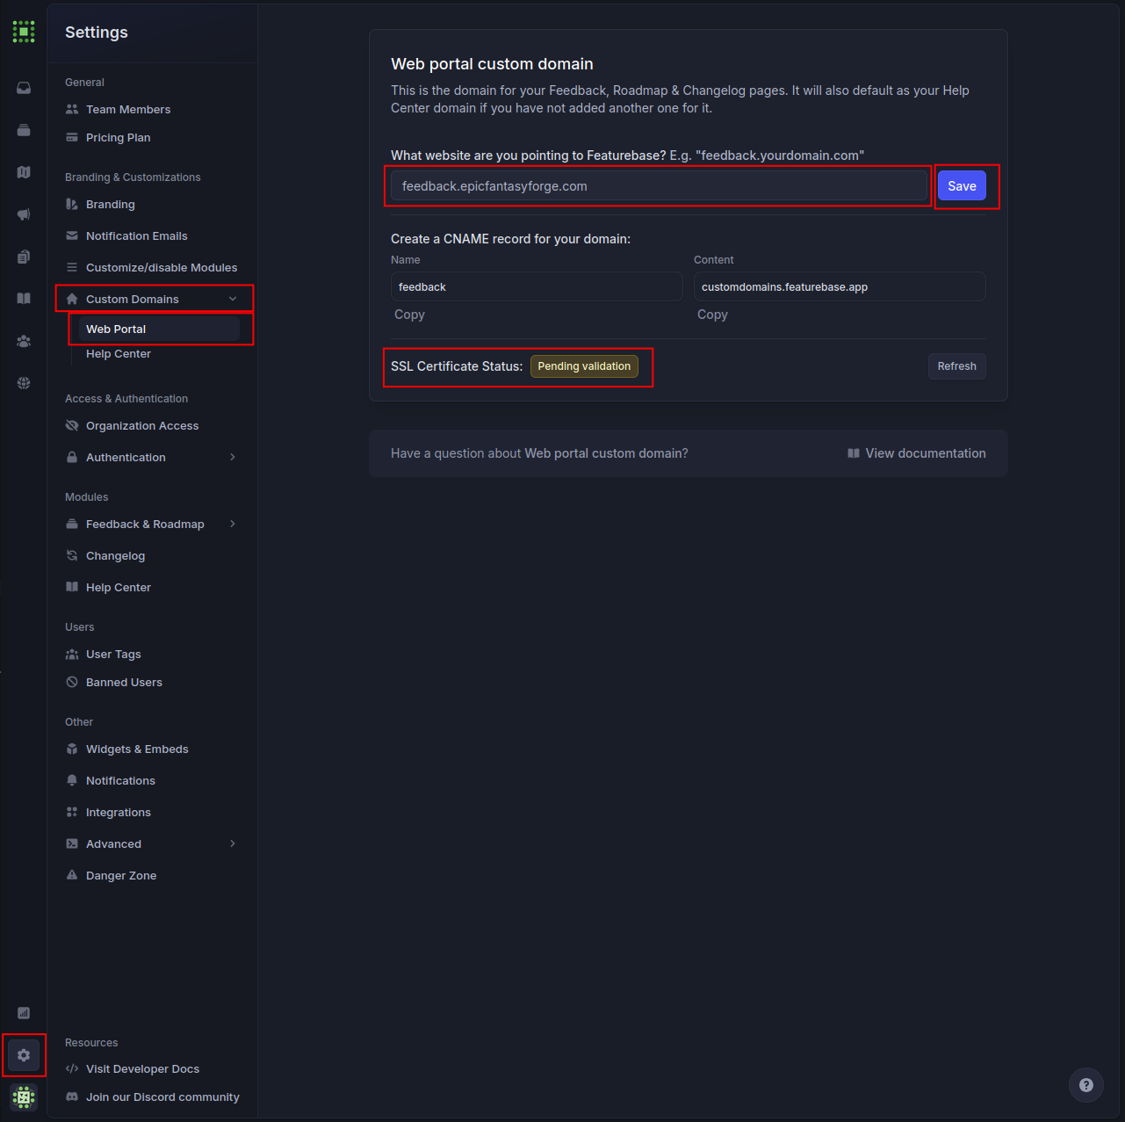Open the changelog megaphone icon in left rail
1125x1122 pixels.
[x=24, y=214]
